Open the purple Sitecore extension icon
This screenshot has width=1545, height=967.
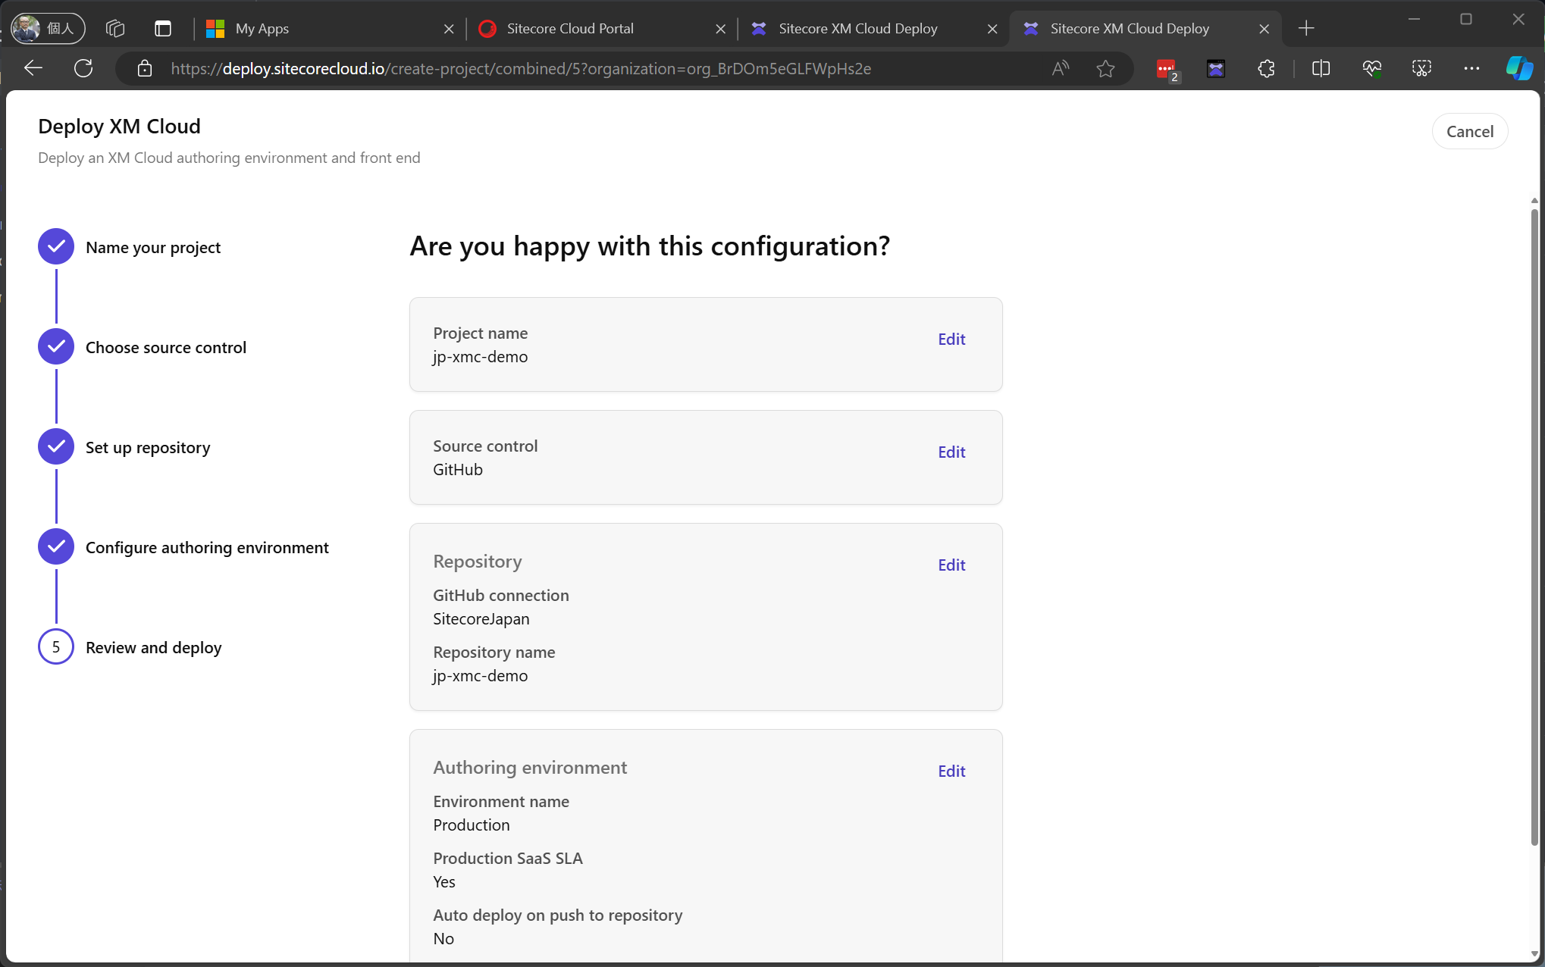point(1216,69)
